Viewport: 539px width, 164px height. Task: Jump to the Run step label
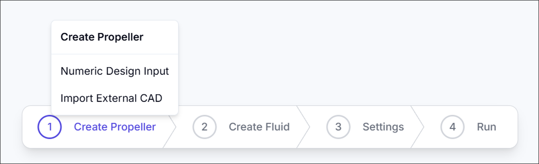pyautogui.click(x=486, y=127)
